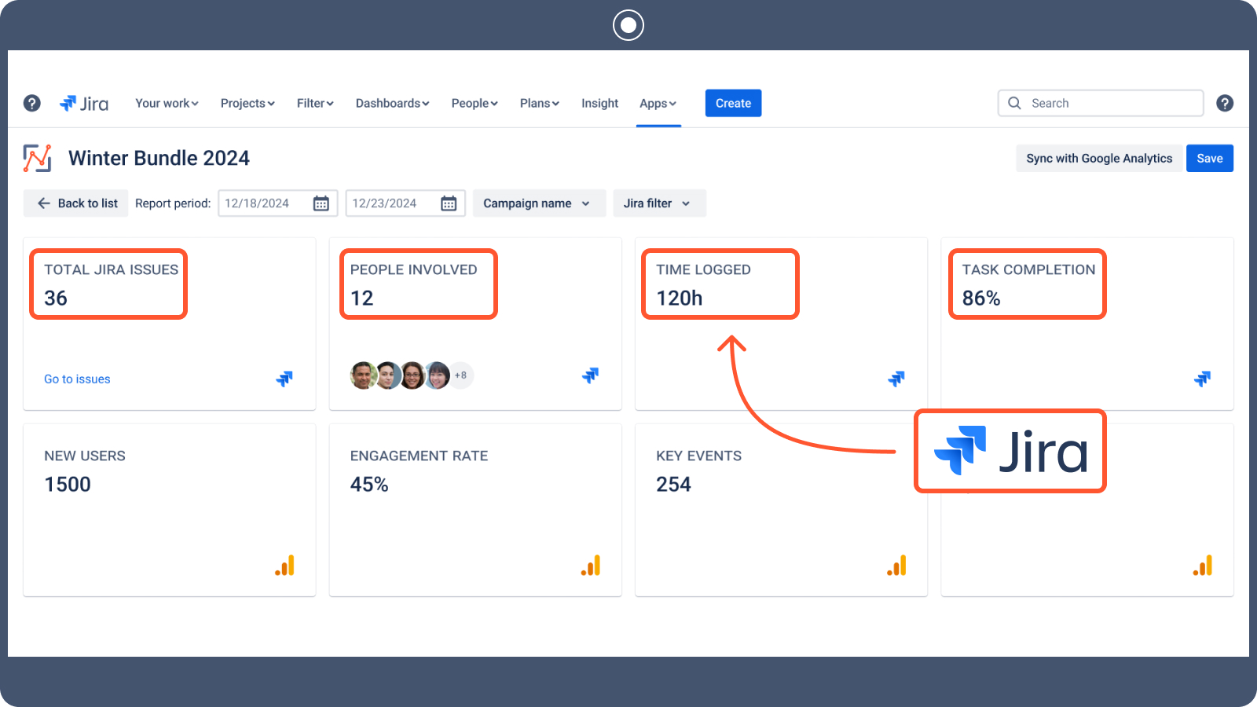Open the People menu

coord(475,103)
